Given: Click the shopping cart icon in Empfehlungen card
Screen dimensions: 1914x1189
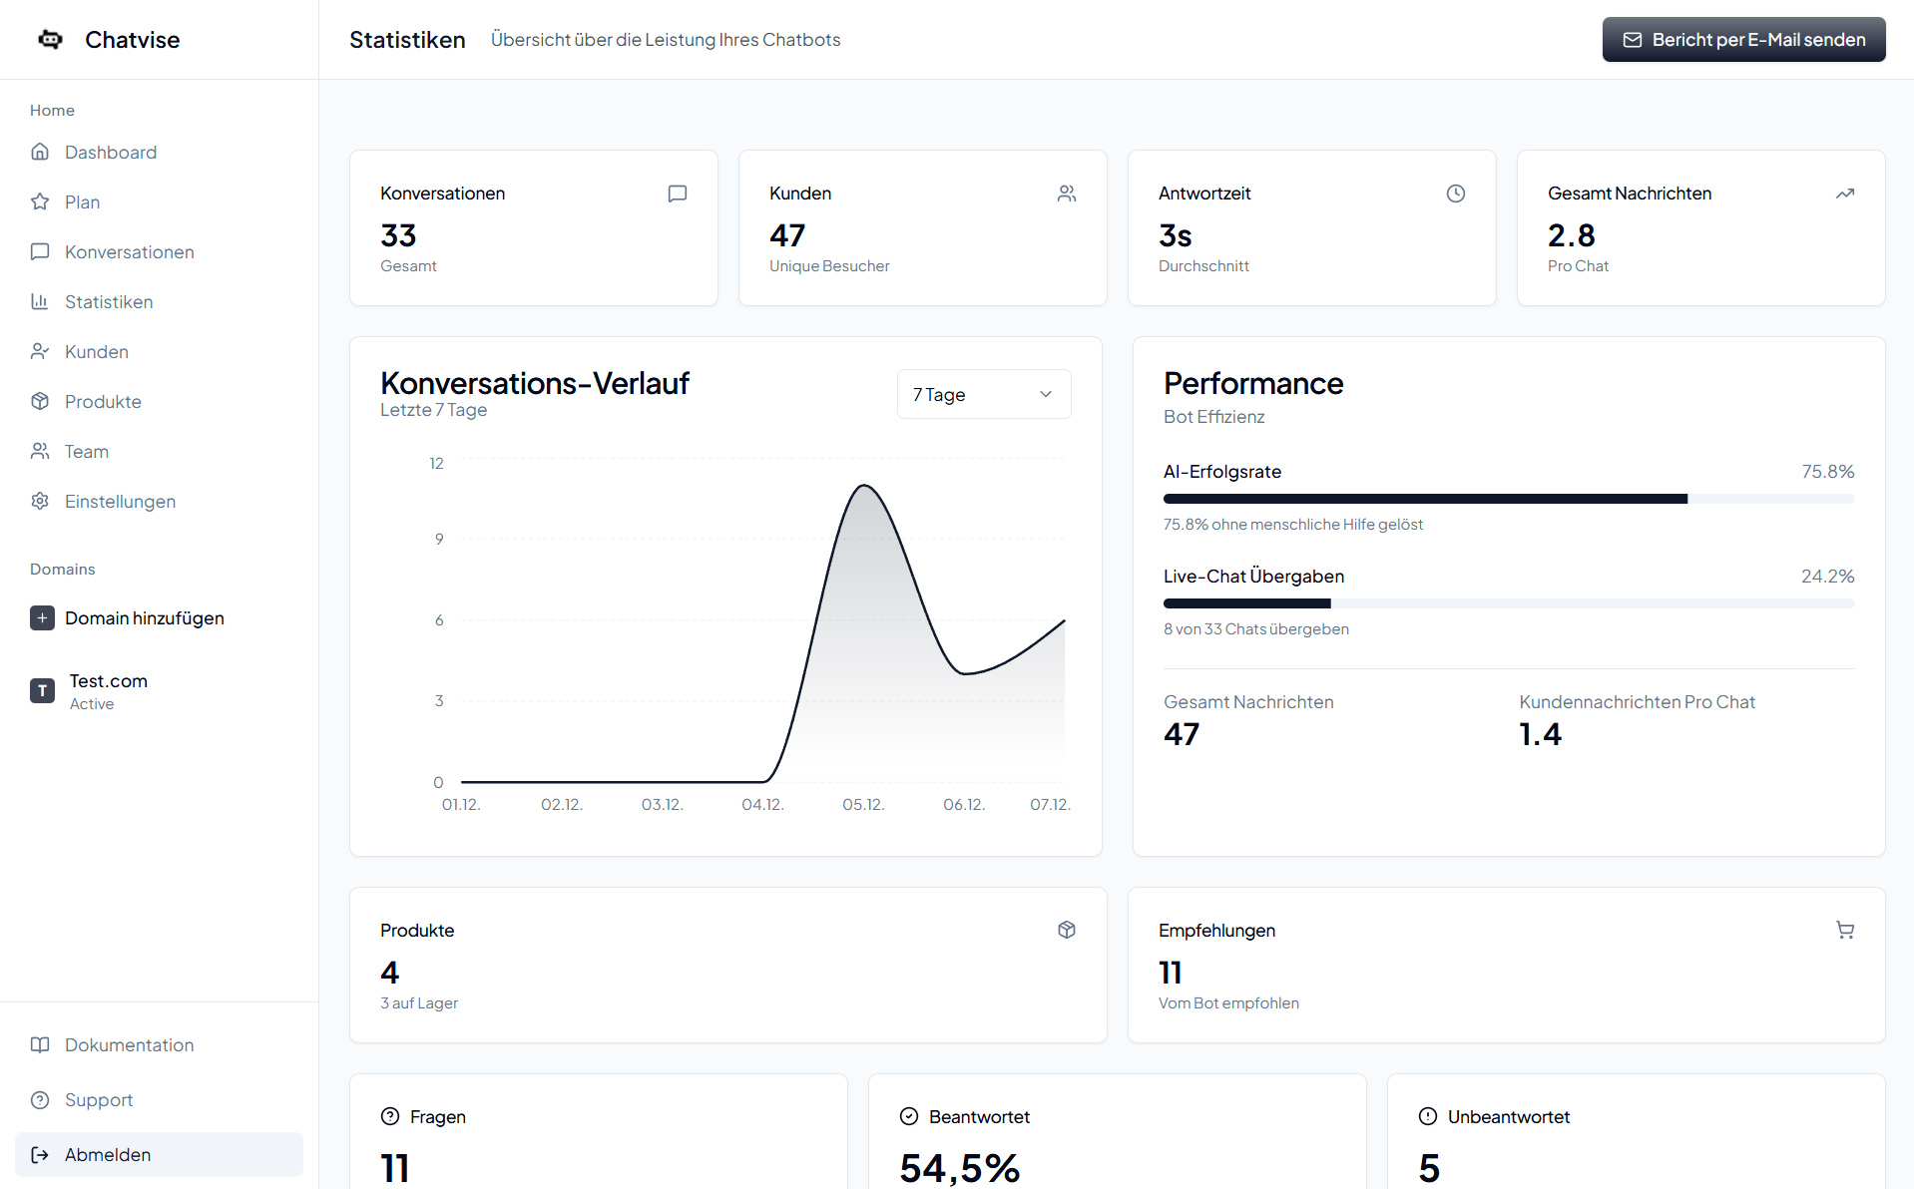Looking at the screenshot, I should pos(1844,930).
